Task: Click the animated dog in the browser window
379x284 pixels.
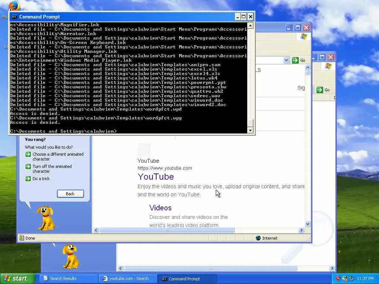Action: [46, 218]
